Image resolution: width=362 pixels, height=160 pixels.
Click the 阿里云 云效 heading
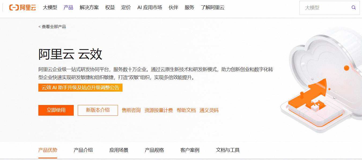click(x=70, y=54)
